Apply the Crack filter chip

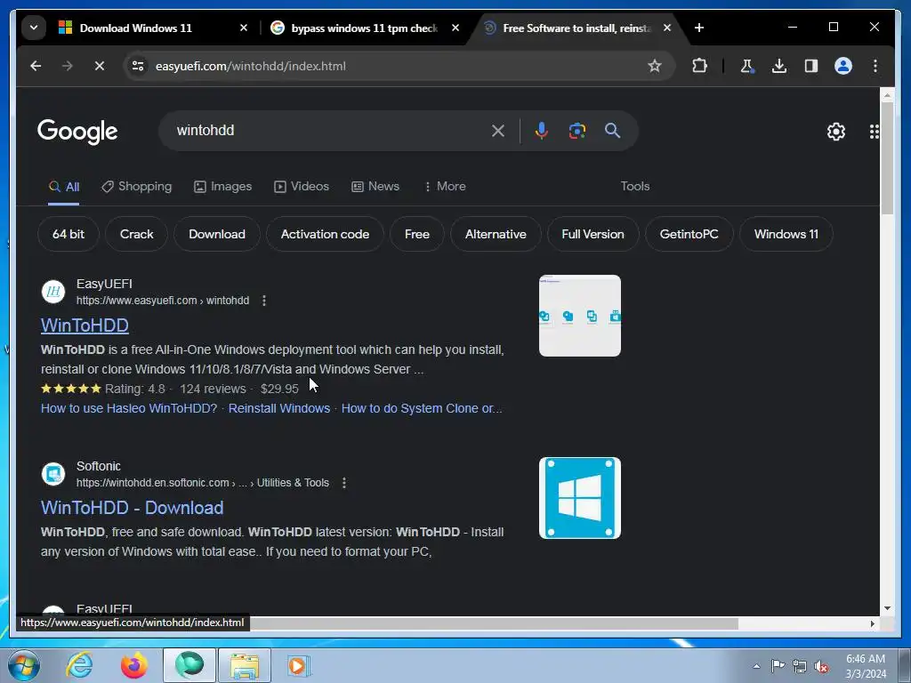coord(136,234)
